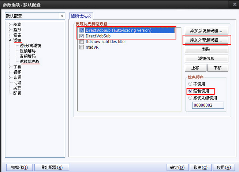Screen dimensions: 239x172
Task: Choose the 强制使用 radio button
Action: pyautogui.click(x=190, y=91)
